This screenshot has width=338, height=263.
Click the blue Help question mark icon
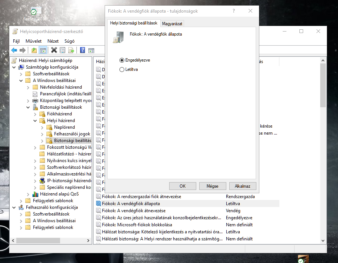click(x=83, y=50)
